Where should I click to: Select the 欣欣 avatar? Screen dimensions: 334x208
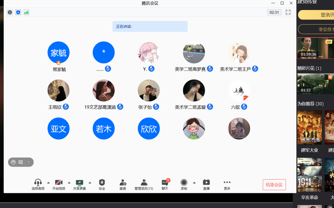[x=149, y=128]
